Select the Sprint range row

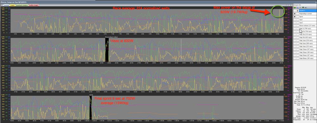pos(308,17)
